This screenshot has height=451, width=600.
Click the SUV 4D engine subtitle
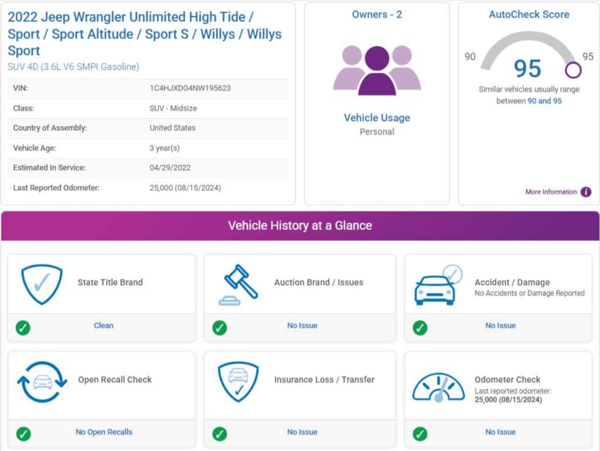click(x=73, y=67)
